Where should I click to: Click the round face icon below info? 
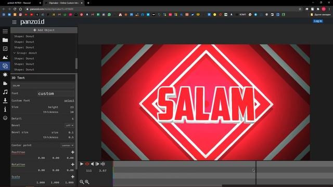pyautogui.click(x=5, y=118)
